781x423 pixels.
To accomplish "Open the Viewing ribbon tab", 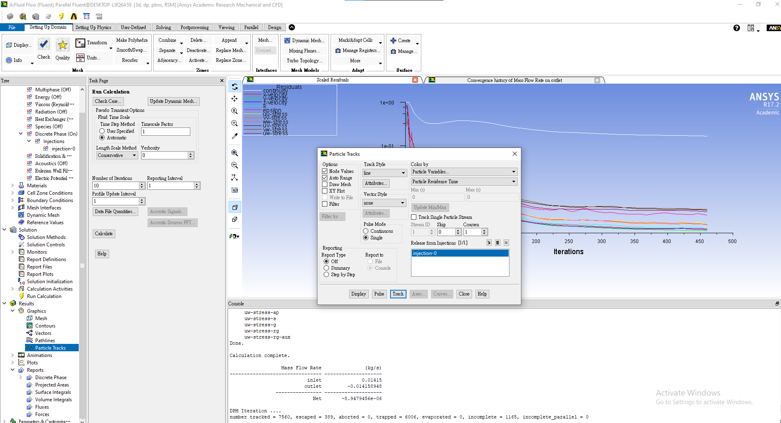I will pyautogui.click(x=226, y=27).
